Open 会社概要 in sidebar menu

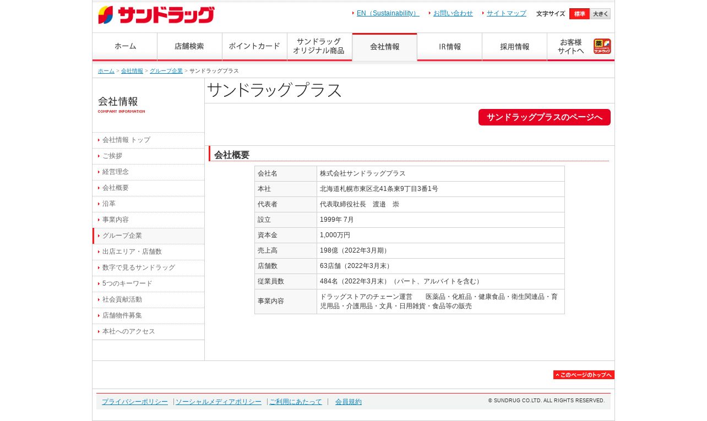(148, 188)
